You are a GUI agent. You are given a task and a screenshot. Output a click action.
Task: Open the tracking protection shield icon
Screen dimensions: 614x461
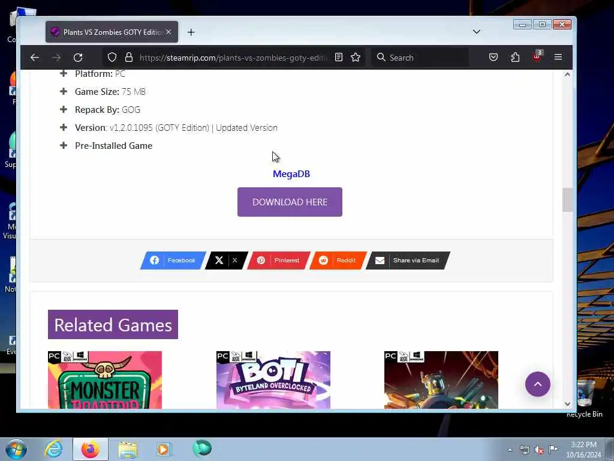112,57
